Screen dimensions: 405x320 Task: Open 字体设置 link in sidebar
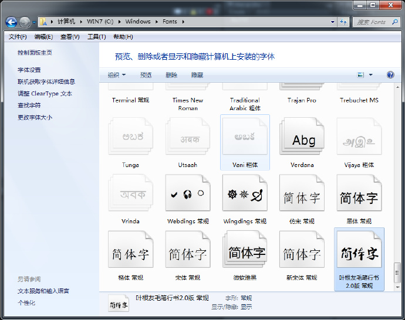point(29,70)
